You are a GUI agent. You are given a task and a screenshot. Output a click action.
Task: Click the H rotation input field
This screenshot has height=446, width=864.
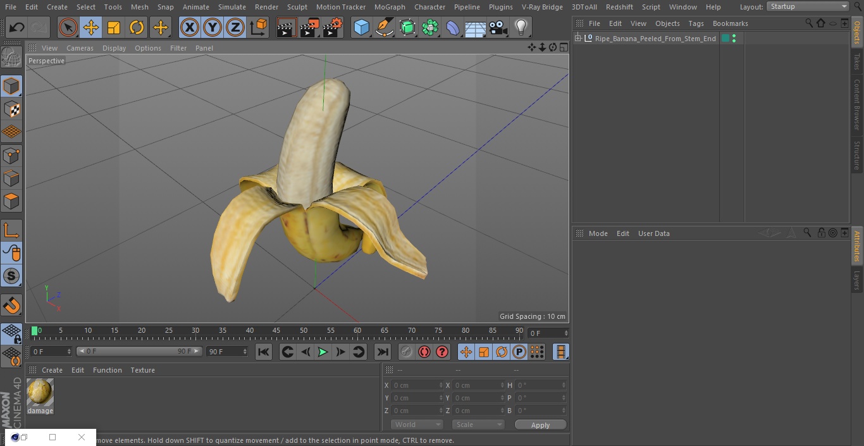click(541, 385)
